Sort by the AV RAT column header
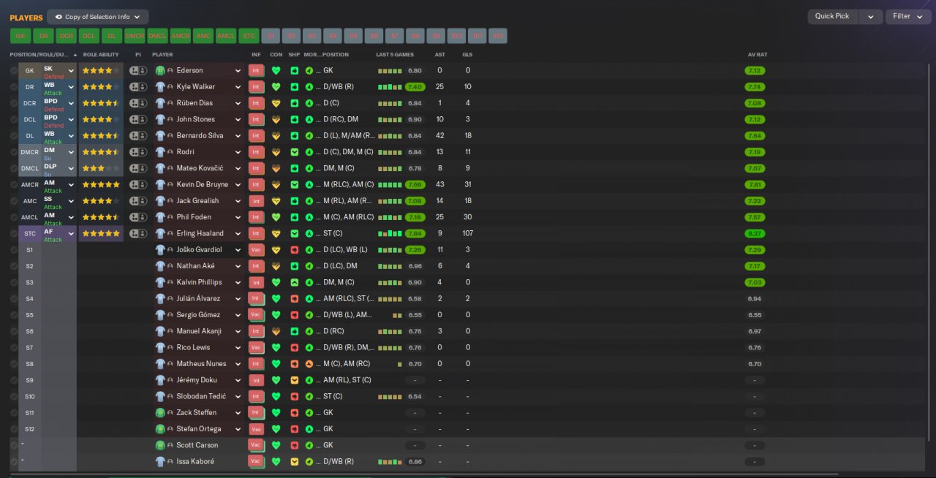The image size is (936, 478). (758, 55)
